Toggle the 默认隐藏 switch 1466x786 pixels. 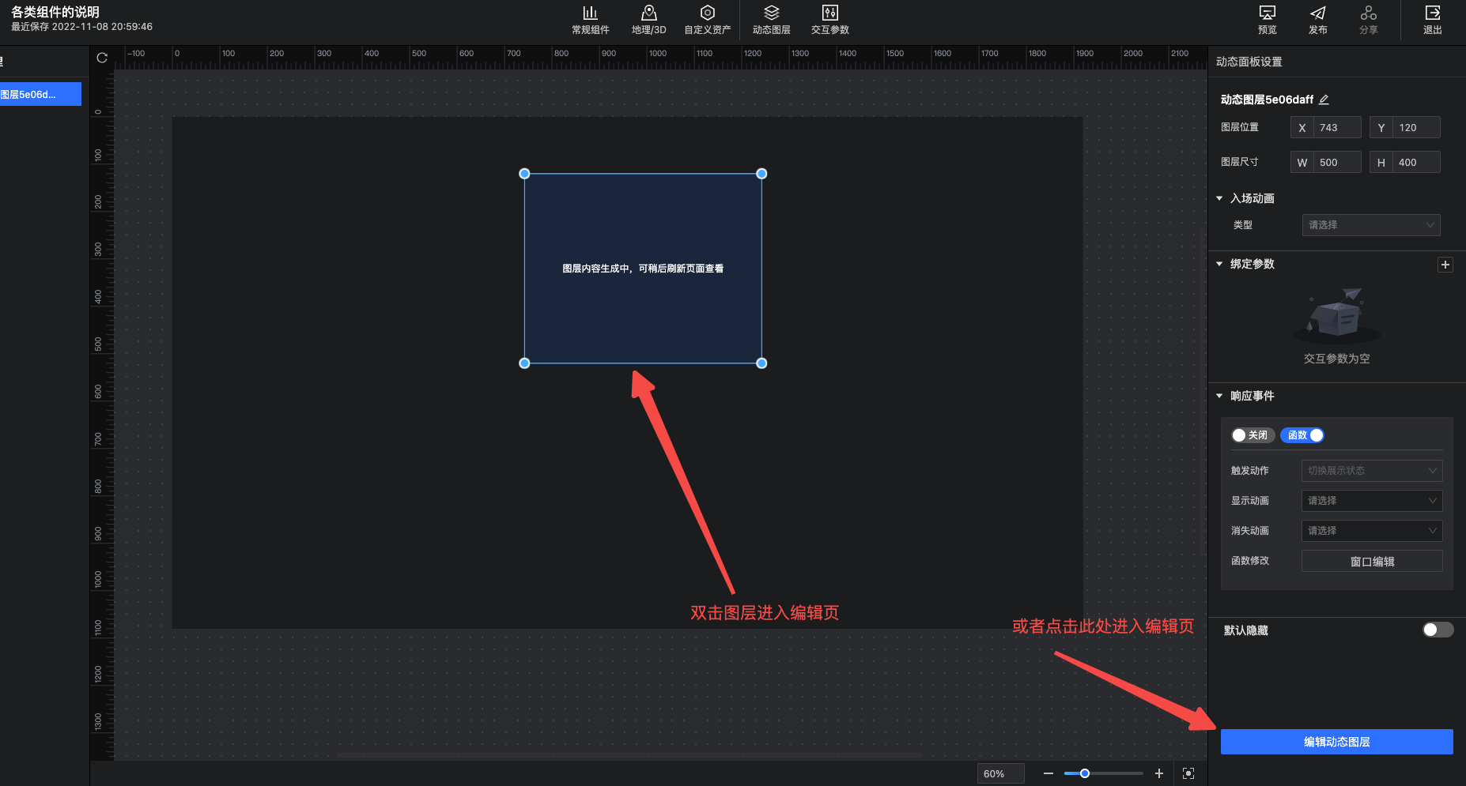click(x=1438, y=630)
